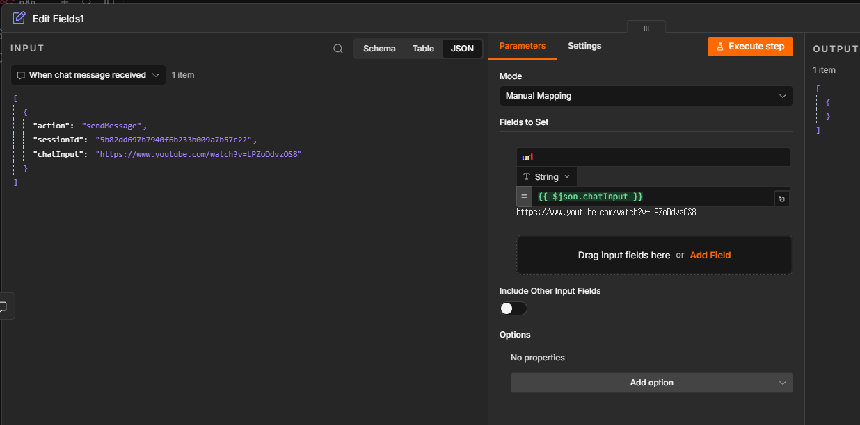Switch input view to Schema
Viewport: 860px width, 425px height.
point(379,49)
